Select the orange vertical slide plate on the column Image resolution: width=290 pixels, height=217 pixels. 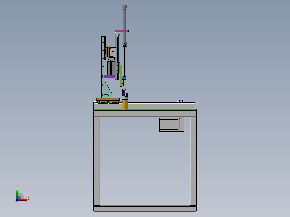pyautogui.click(x=109, y=52)
